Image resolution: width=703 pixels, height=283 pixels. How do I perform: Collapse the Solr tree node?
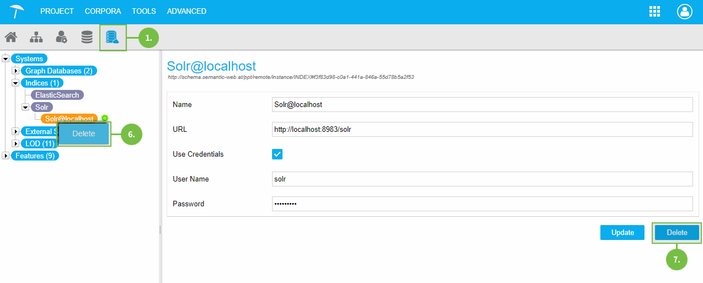coord(25,107)
